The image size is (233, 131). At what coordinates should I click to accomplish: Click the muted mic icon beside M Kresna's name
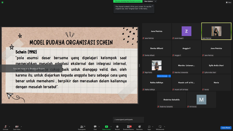(x=188, y=107)
